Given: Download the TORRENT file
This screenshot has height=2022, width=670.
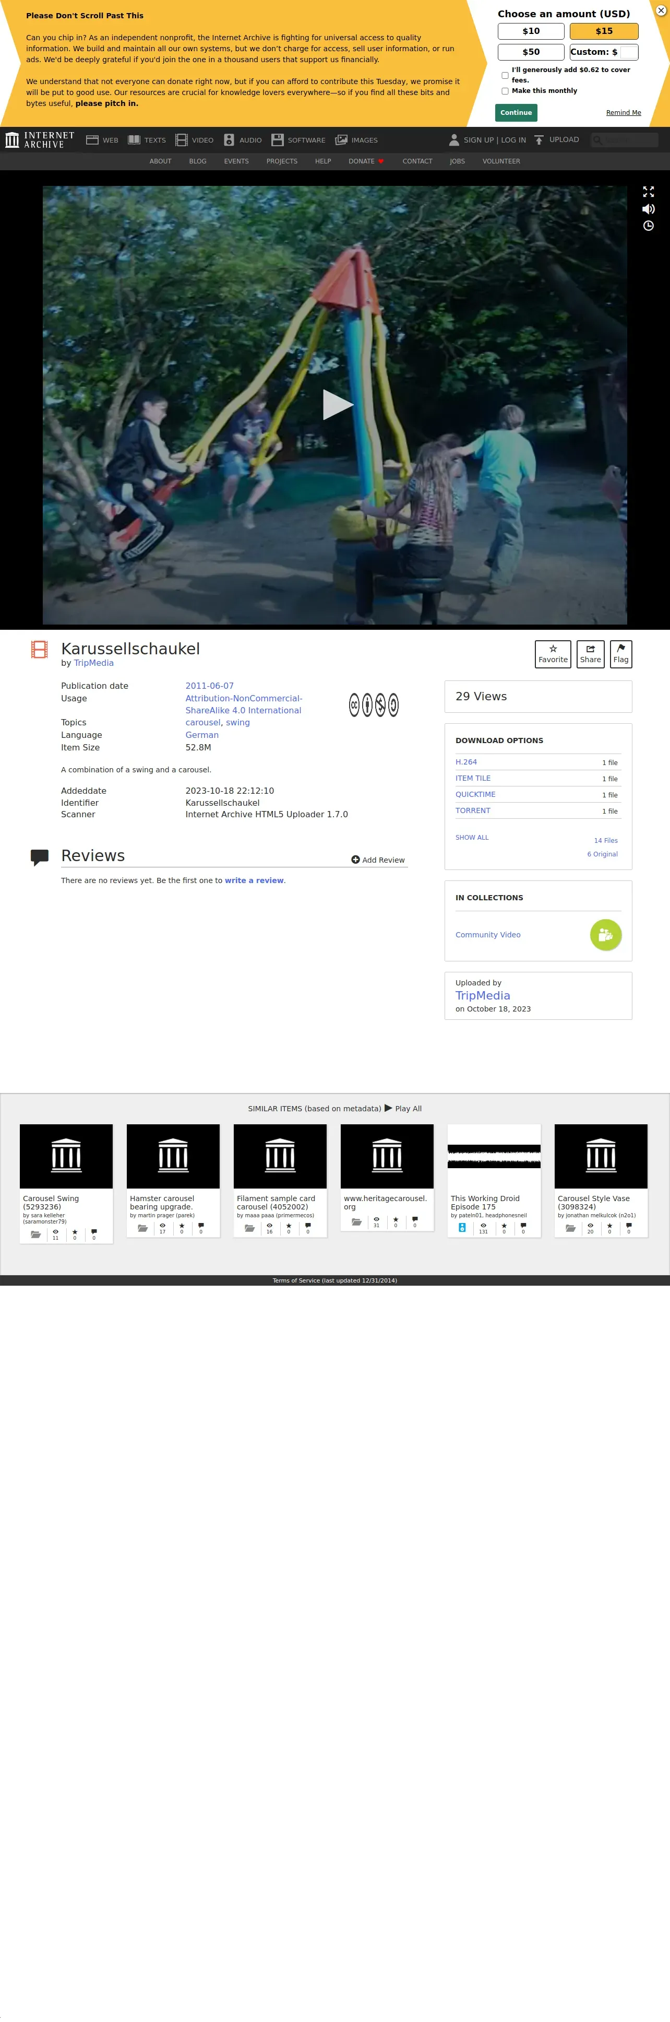Looking at the screenshot, I should 473,811.
